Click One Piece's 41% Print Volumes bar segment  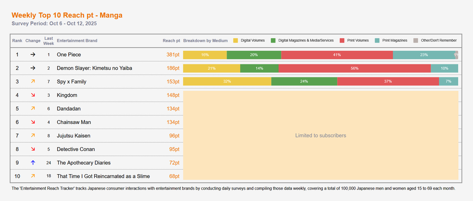pyautogui.click(x=337, y=55)
